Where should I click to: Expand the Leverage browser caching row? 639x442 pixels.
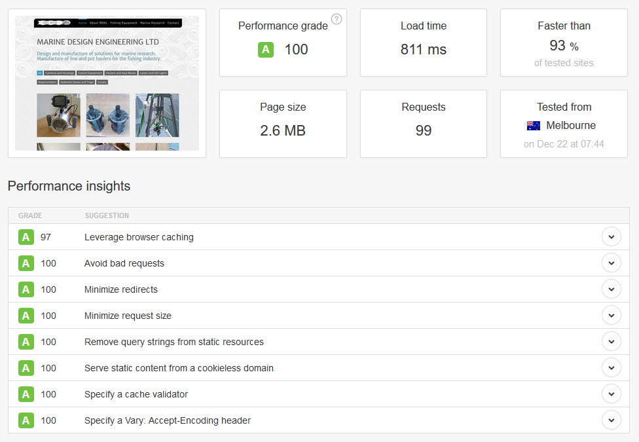[612, 237]
